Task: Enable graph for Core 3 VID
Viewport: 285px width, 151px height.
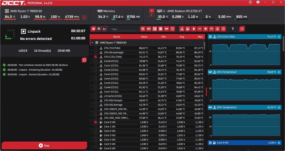Action: pyautogui.click(x=96, y=135)
